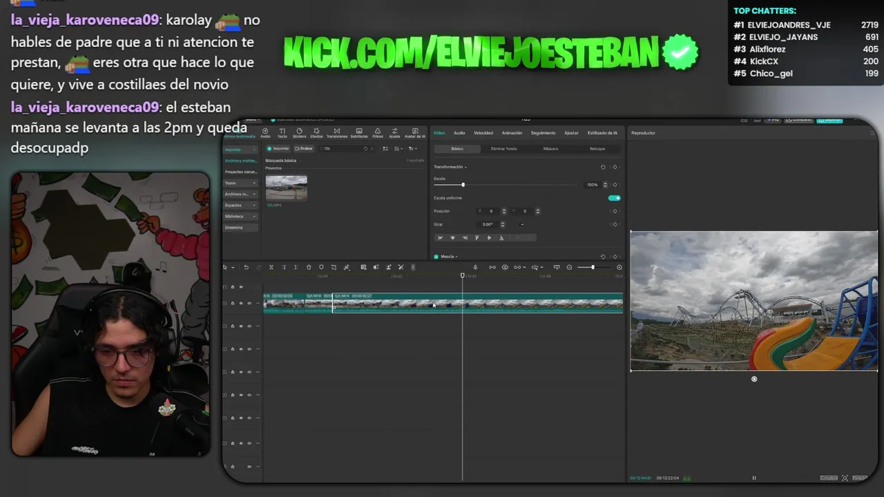Open the Texto tool in CapCut

tap(282, 133)
